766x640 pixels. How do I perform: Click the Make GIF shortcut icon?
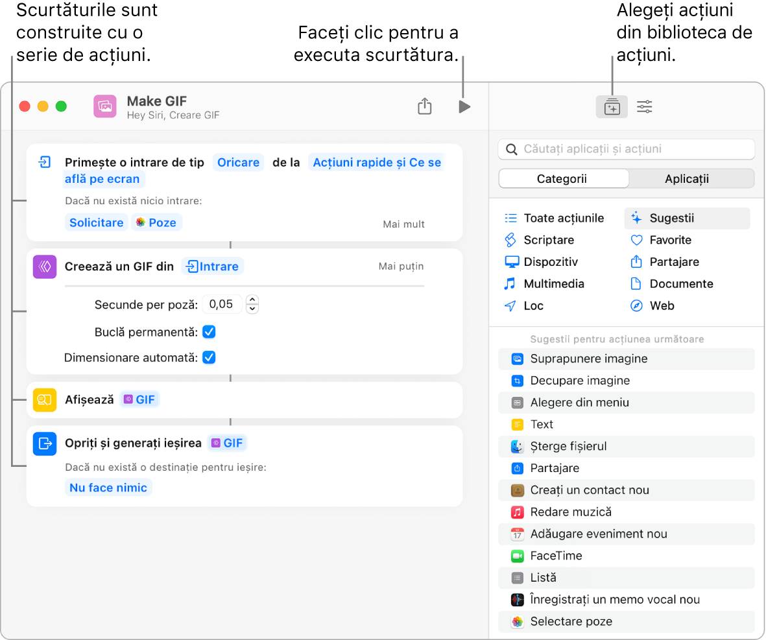pos(104,106)
